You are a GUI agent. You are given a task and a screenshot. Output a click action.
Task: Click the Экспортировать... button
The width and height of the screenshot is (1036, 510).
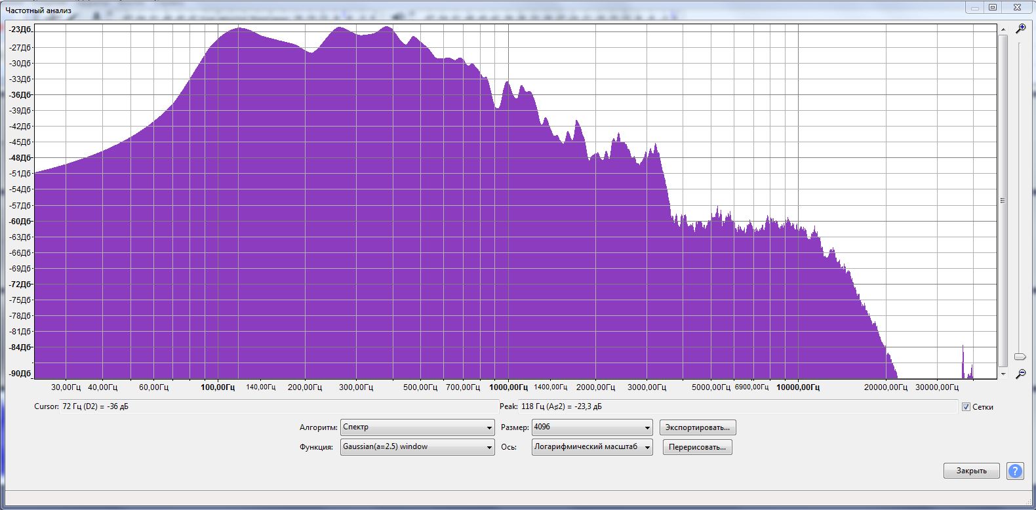[698, 427]
